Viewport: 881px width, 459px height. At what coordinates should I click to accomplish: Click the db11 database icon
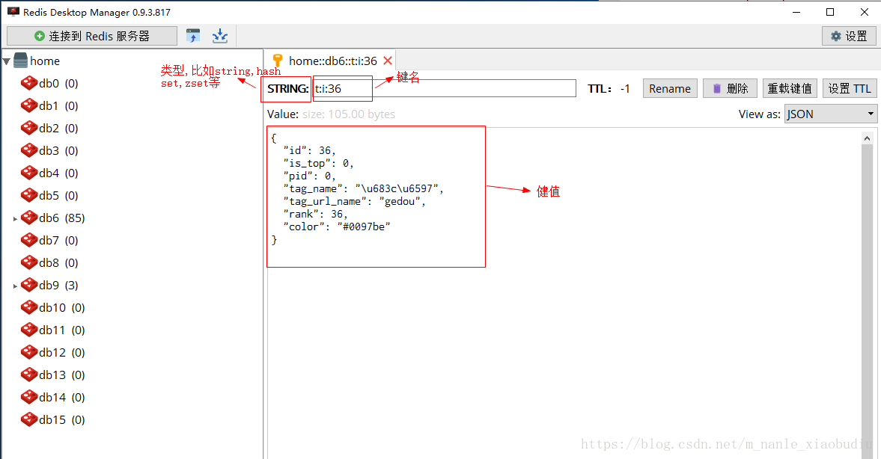coord(28,330)
